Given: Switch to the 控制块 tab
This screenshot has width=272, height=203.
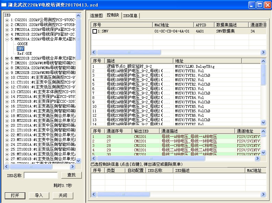Looking at the screenshot, I should pyautogui.click(x=113, y=15).
